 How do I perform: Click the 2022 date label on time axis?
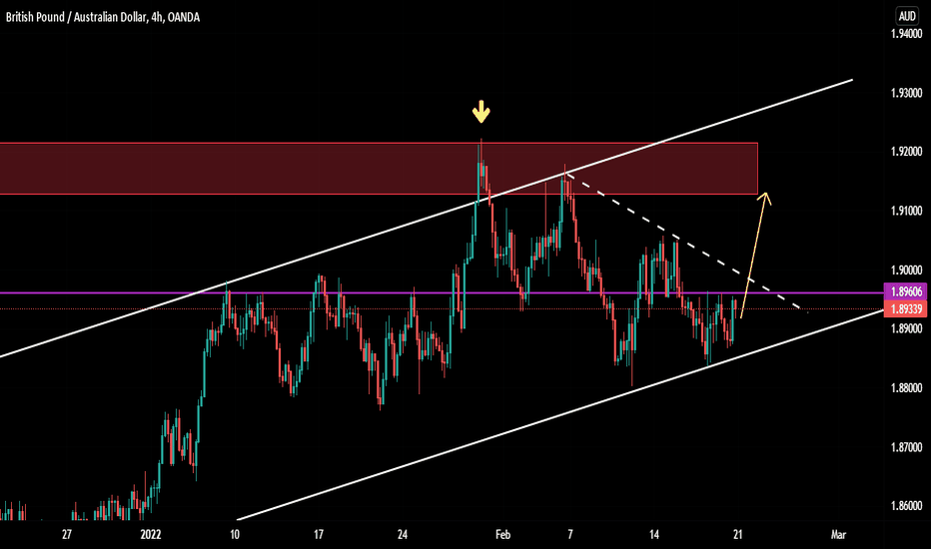click(x=151, y=535)
